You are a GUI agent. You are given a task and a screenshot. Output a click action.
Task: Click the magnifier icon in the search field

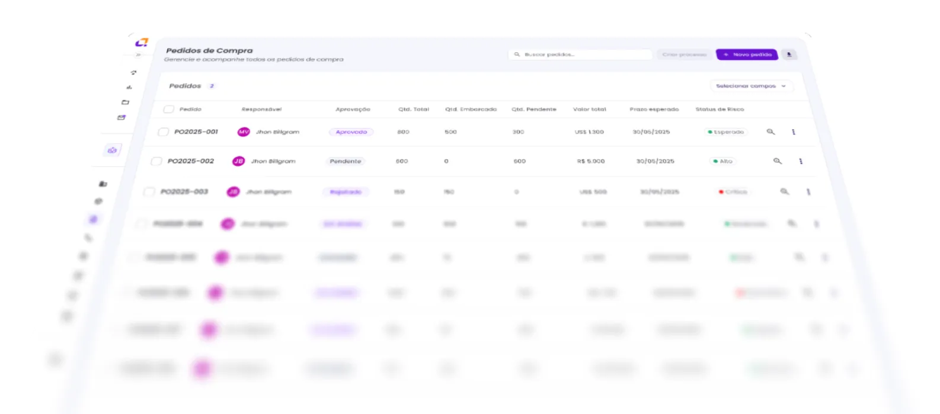(x=517, y=54)
